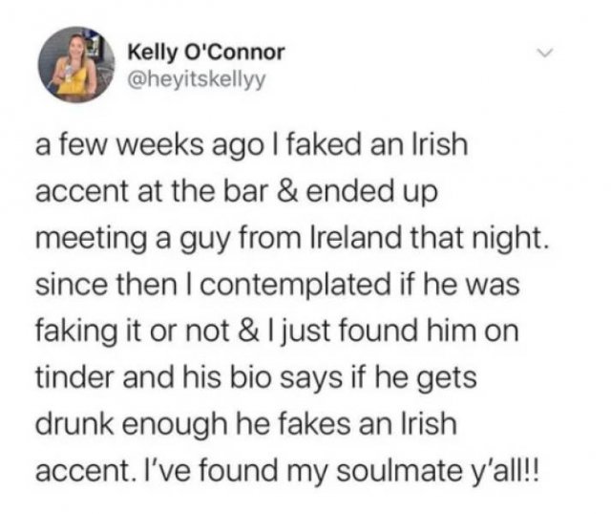Open the @heyitskellyy handle link
611x514 pixels.
click(197, 79)
